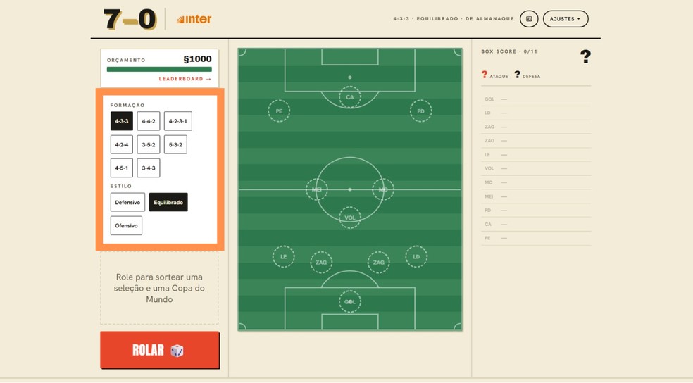Select the CA striker slot on pitch
693x383 pixels.
click(x=349, y=97)
